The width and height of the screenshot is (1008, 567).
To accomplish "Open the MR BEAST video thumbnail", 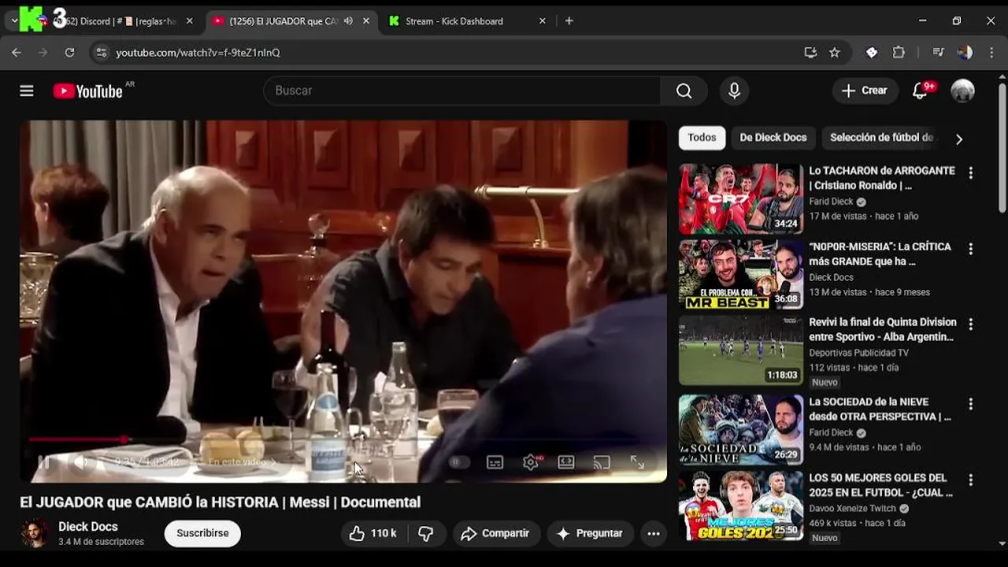I will click(x=741, y=275).
